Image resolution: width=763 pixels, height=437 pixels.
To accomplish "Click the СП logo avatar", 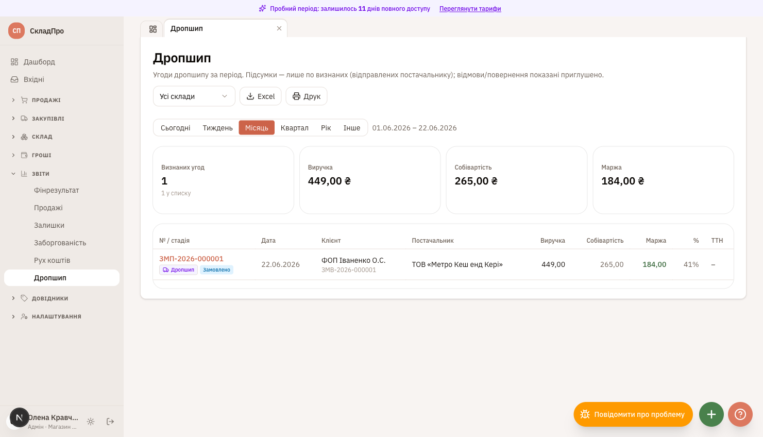I will [x=16, y=30].
